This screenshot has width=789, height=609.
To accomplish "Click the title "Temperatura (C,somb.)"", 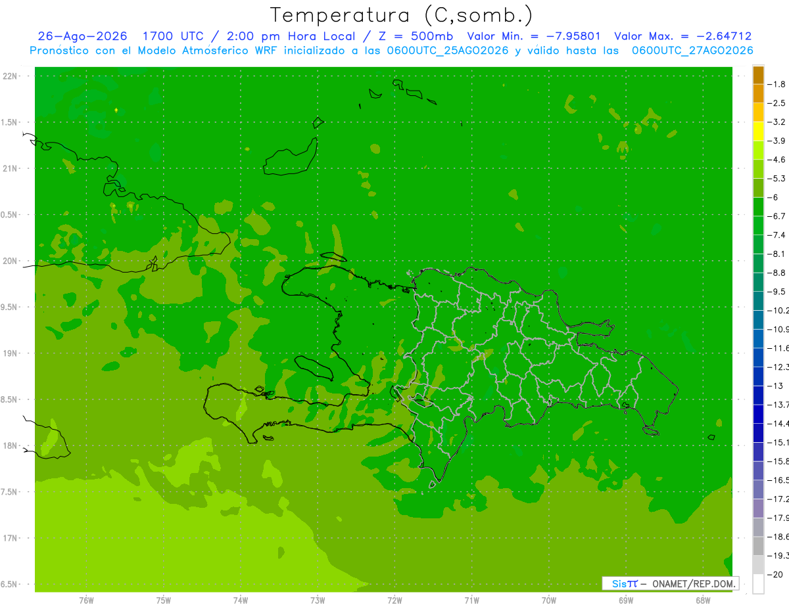I will [402, 15].
